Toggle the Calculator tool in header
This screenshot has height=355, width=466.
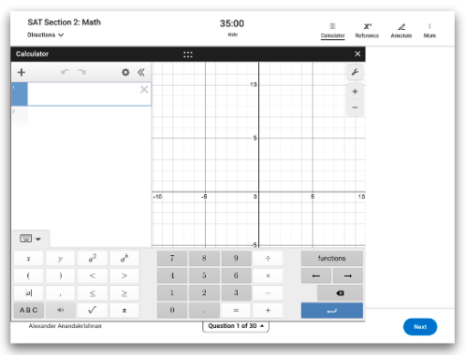pyautogui.click(x=332, y=30)
